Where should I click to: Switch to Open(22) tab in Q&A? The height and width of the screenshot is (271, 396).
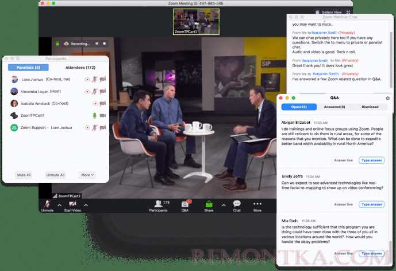tap(299, 107)
